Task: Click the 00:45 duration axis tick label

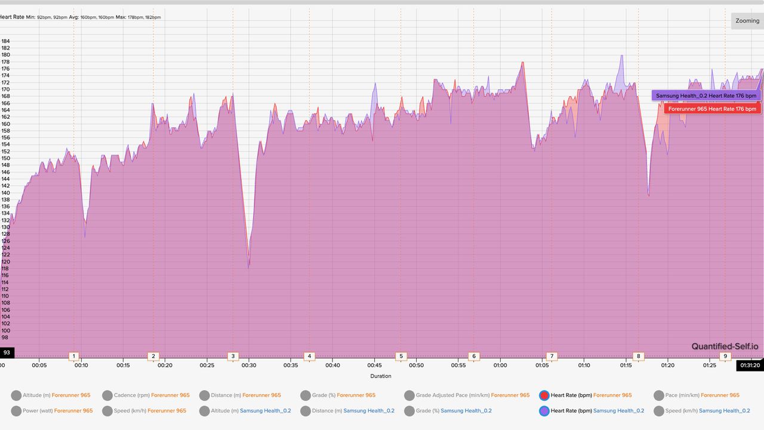Action: pos(375,365)
